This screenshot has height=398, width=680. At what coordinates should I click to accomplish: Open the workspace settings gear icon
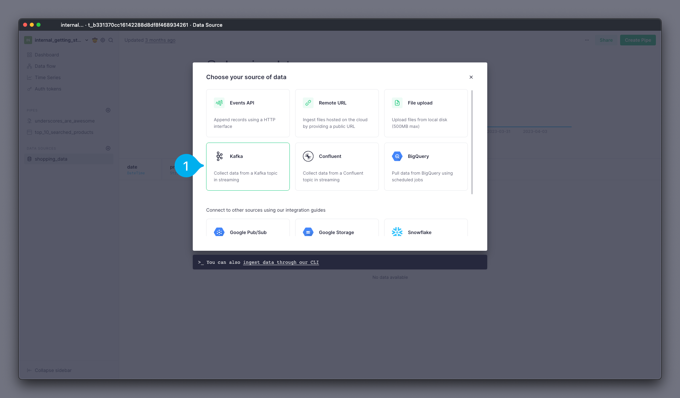click(x=103, y=40)
